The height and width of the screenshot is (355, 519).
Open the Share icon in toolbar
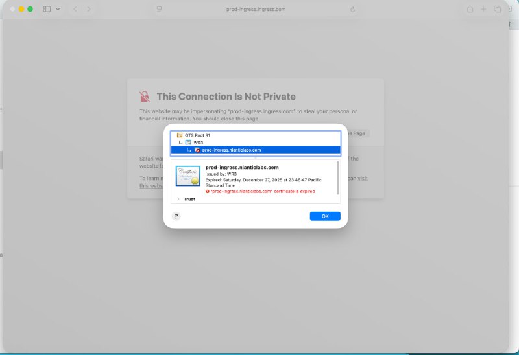tap(470, 9)
